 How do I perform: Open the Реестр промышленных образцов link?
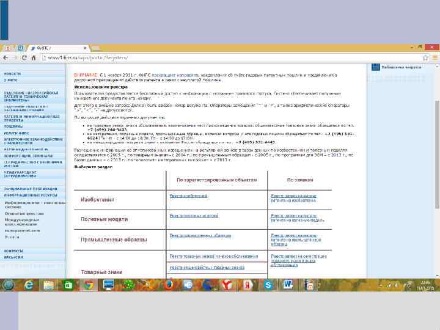click(x=200, y=235)
